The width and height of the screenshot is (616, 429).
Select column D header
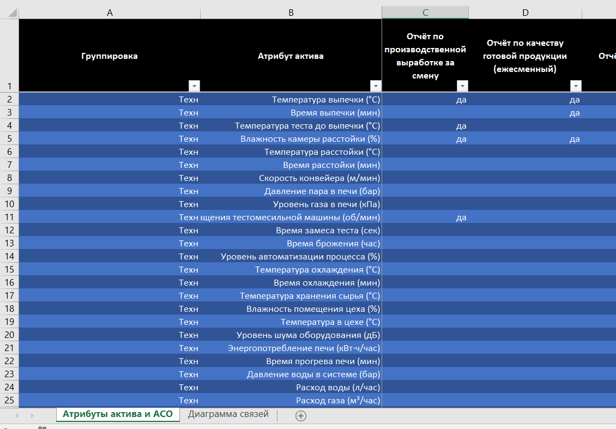point(526,13)
